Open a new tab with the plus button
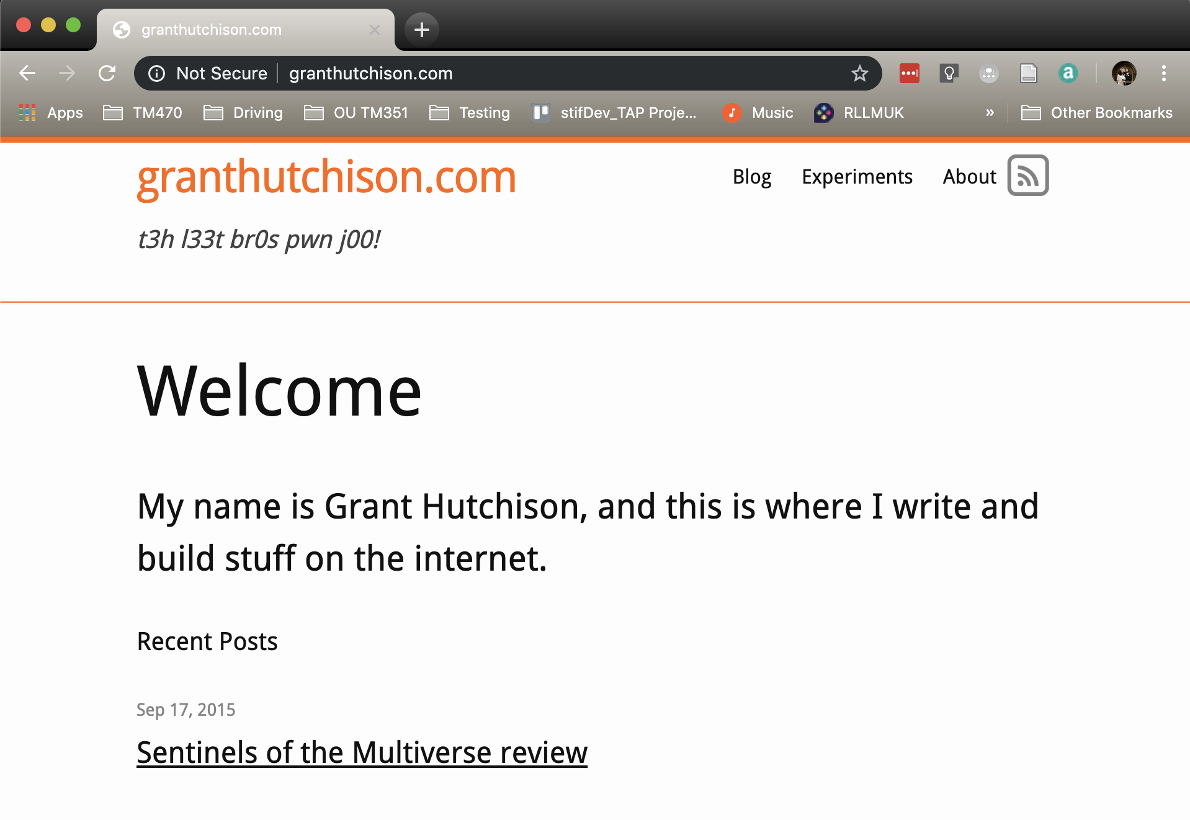This screenshot has width=1190, height=820. (422, 29)
